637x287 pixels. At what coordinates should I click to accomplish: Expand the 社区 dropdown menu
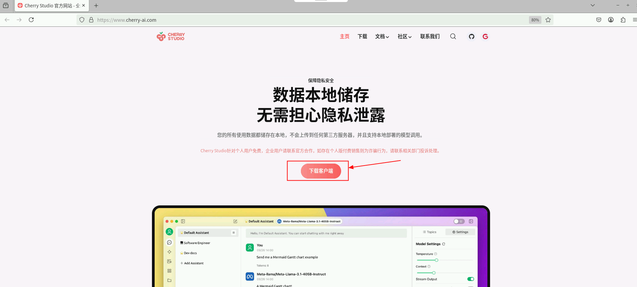[405, 36]
